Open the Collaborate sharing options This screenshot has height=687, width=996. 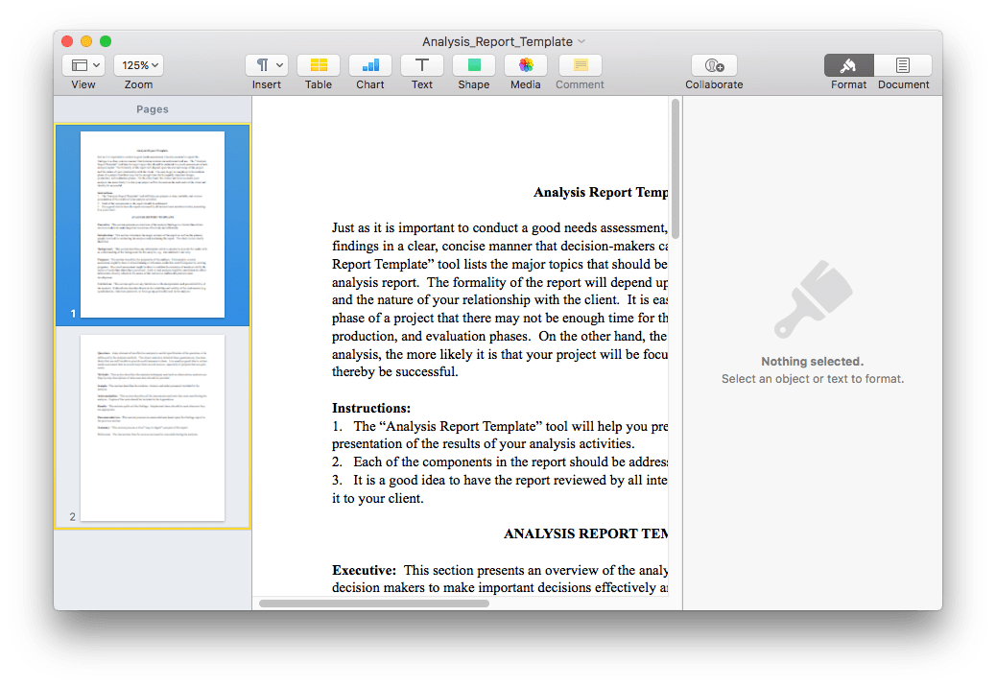pyautogui.click(x=713, y=65)
